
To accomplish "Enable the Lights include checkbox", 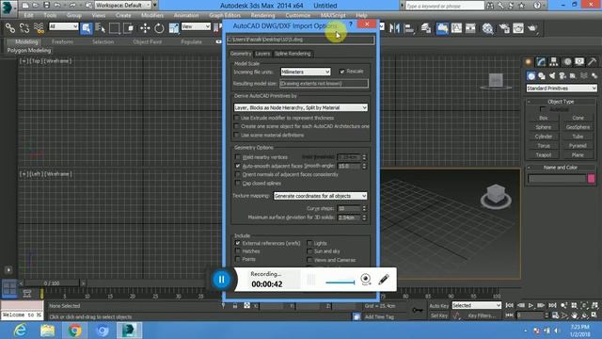I will [309, 243].
